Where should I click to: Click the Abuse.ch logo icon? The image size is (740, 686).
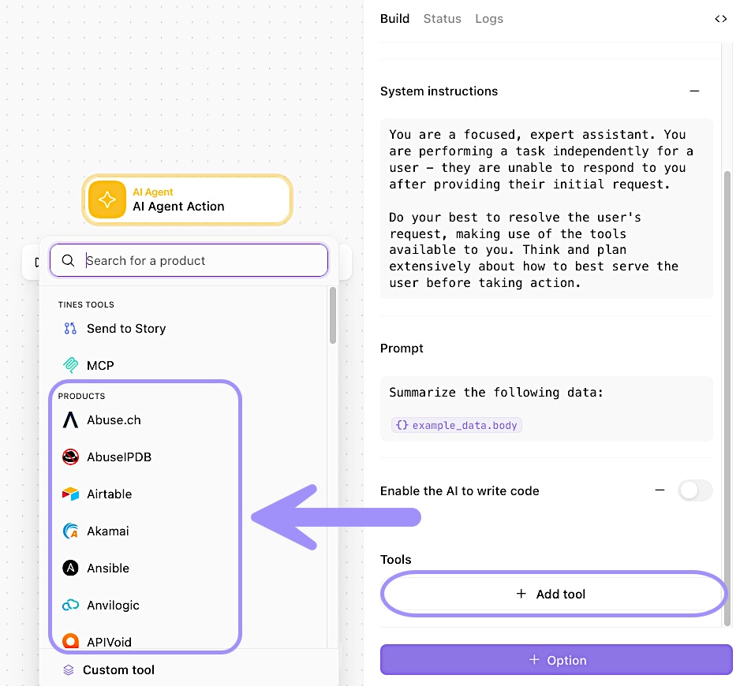pyautogui.click(x=70, y=420)
